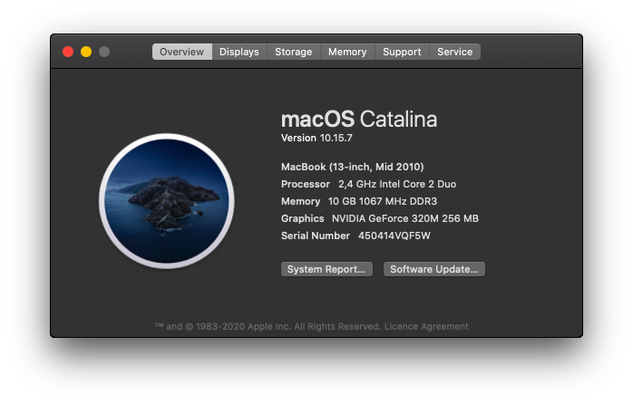
Task: Open the Displays tab
Action: 239,52
